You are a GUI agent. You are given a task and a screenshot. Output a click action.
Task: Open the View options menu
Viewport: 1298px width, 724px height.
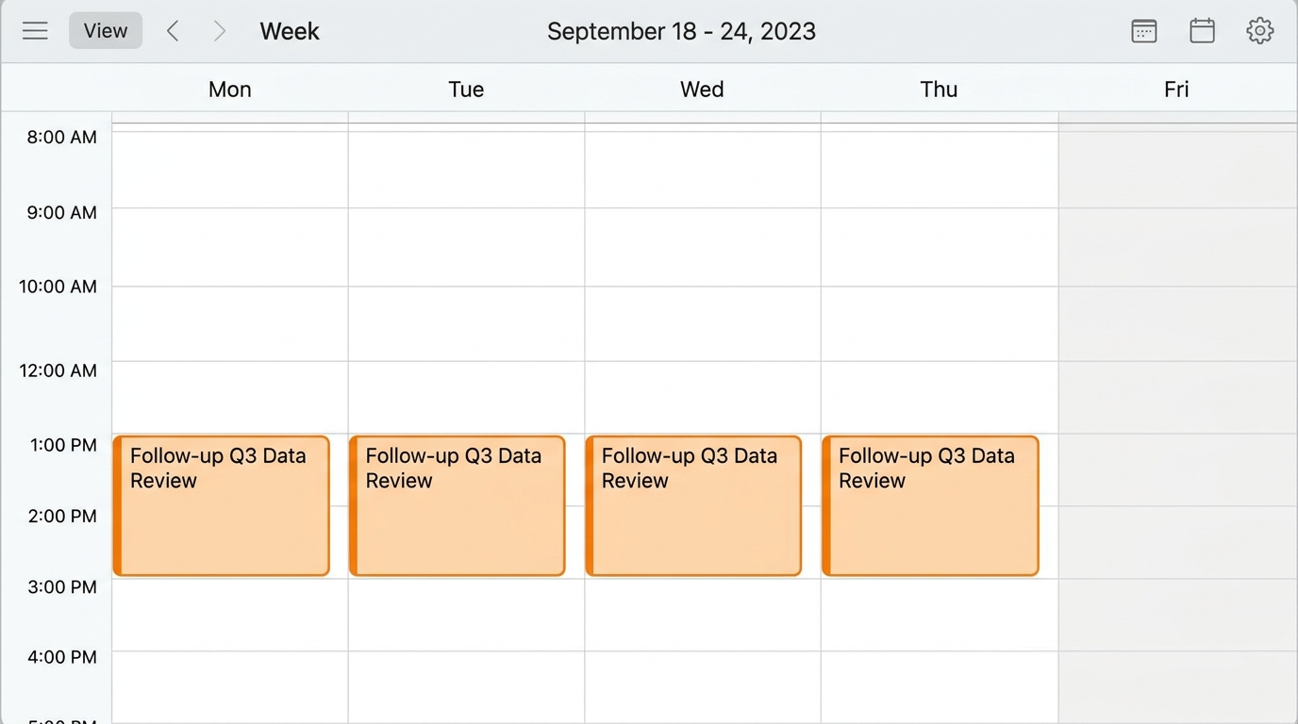point(105,30)
